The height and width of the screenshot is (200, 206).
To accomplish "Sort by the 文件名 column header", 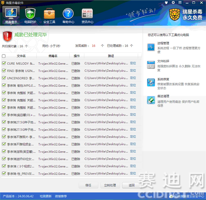I will pyautogui.click(x=21, y=56).
